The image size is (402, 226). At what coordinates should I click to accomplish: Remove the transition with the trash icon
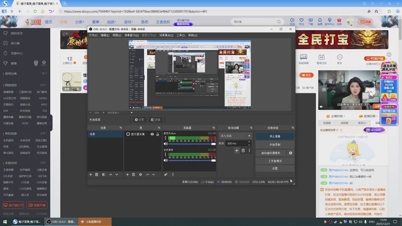pyautogui.click(x=243, y=150)
